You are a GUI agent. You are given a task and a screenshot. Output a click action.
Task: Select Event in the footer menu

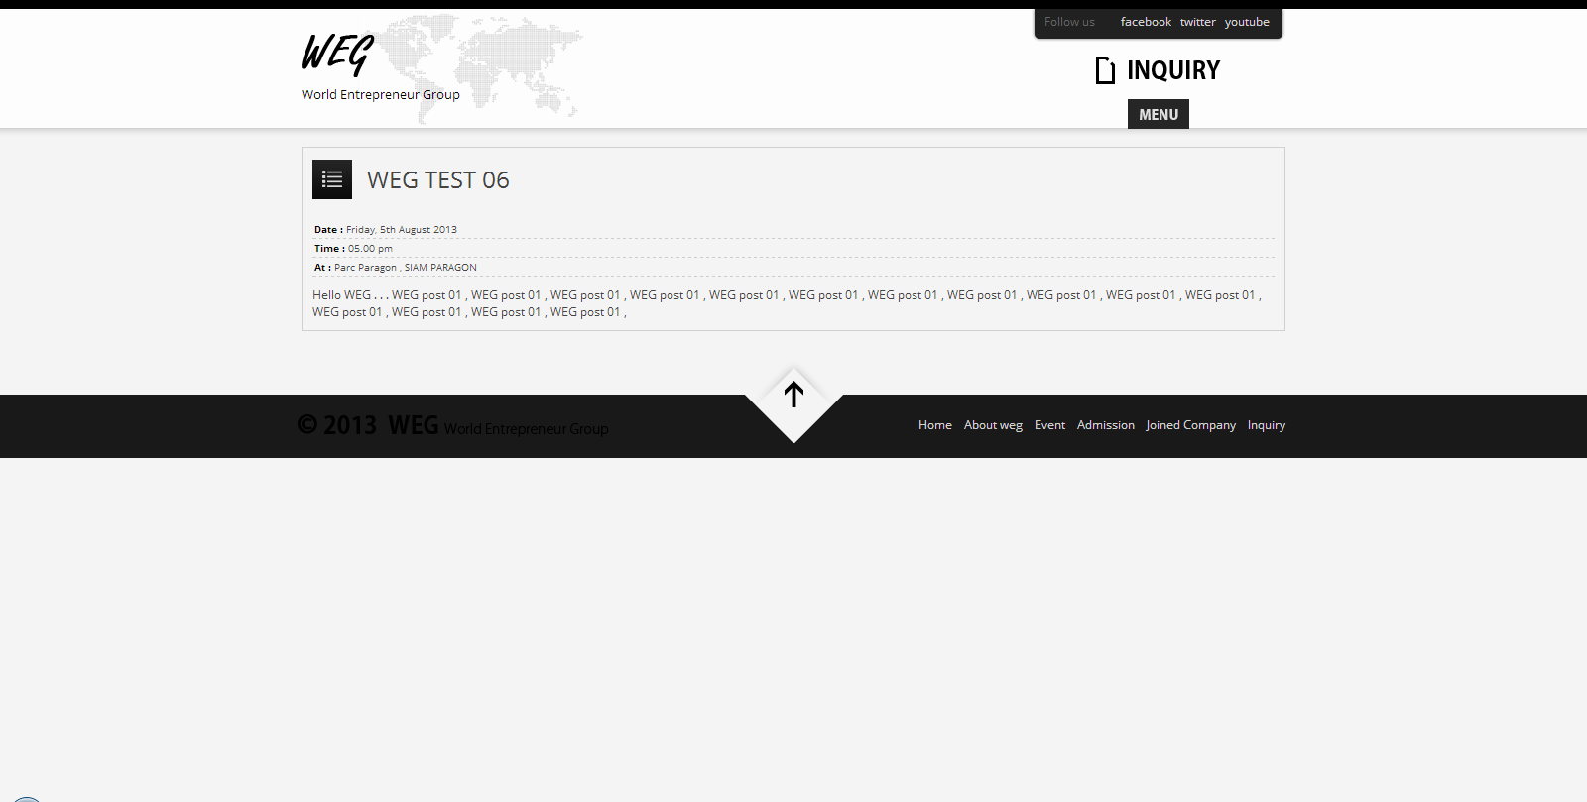pos(1049,425)
